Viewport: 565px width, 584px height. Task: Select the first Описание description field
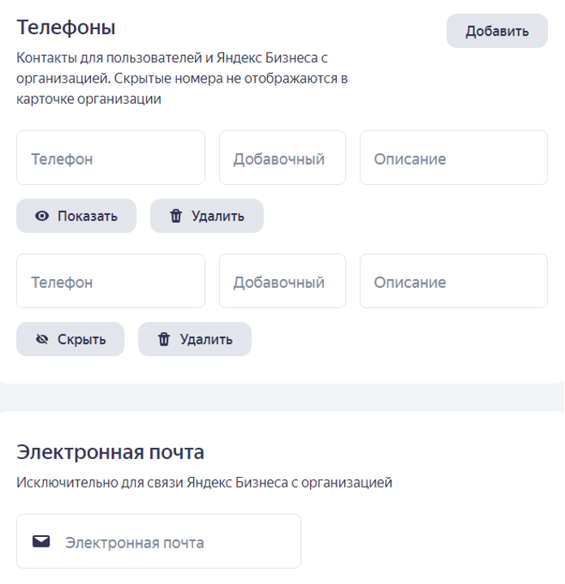click(454, 158)
